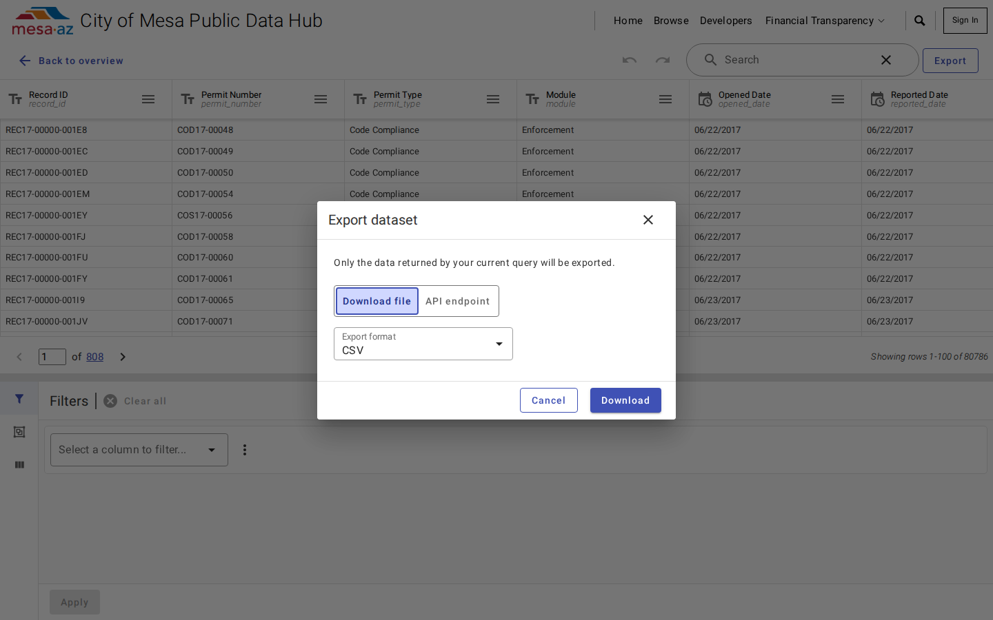Open filter more options kebab menu
Screen dimensions: 993x620
coord(245,450)
